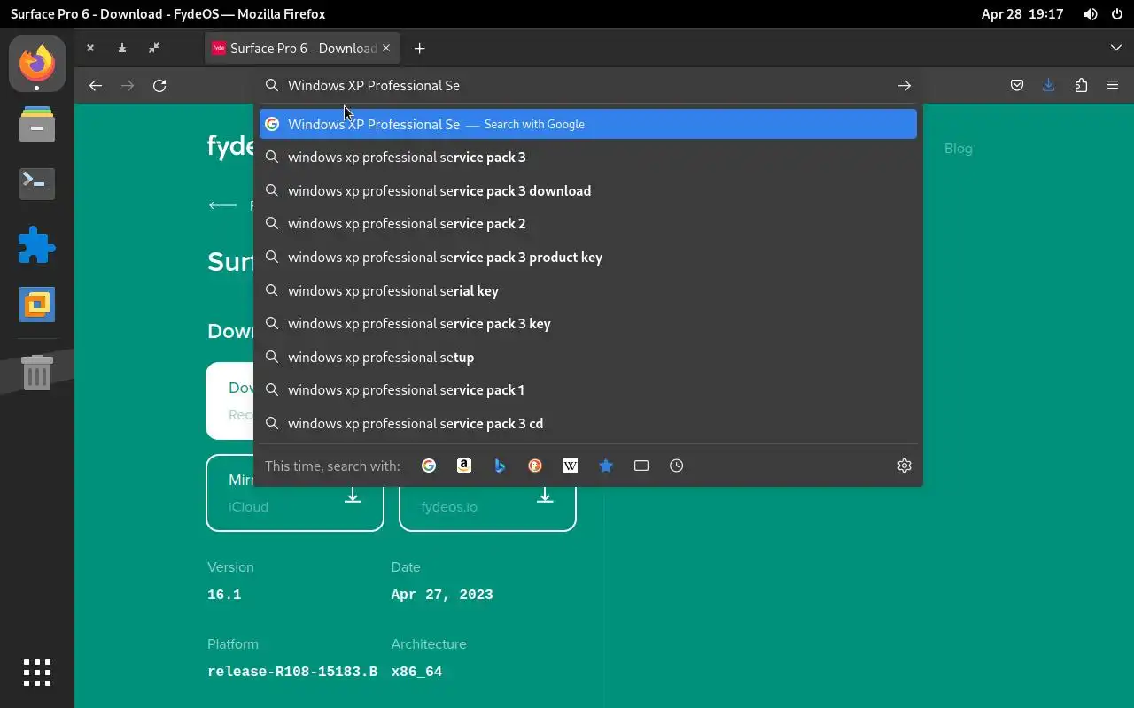Choose suggestion 'serial key'

point(588,291)
